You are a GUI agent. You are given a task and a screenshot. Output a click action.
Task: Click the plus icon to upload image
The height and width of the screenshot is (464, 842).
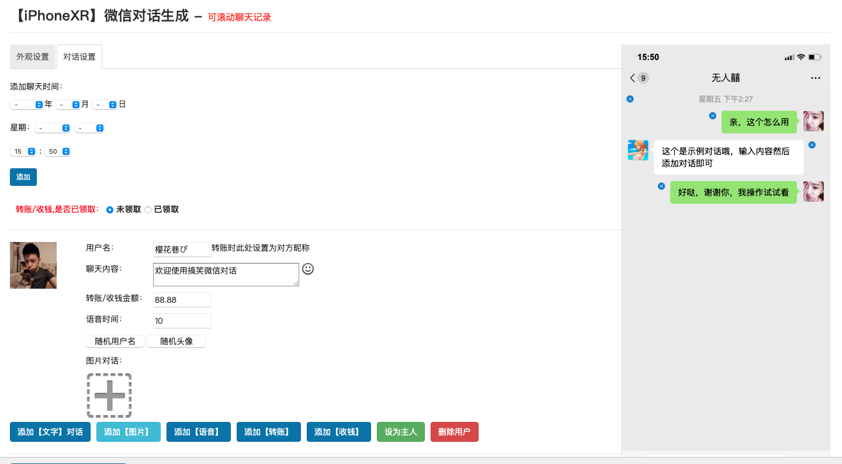109,396
